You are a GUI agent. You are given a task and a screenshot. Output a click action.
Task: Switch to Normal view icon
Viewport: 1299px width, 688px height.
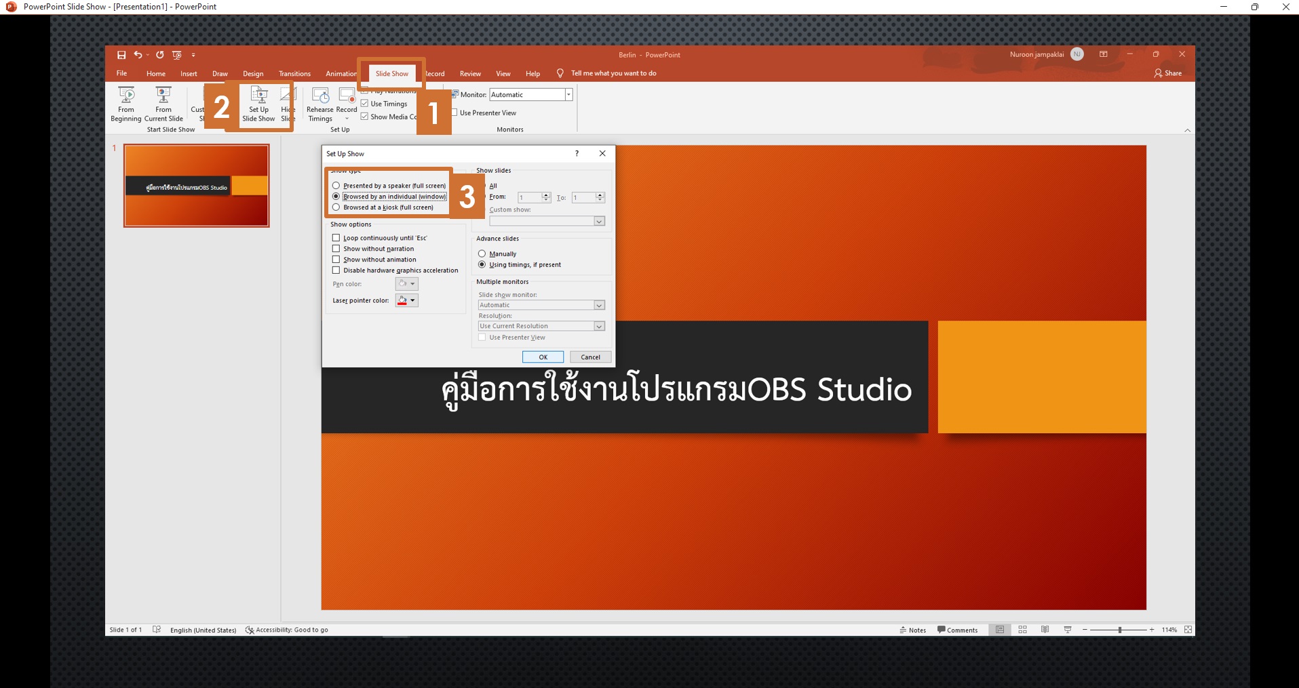tap(1000, 630)
